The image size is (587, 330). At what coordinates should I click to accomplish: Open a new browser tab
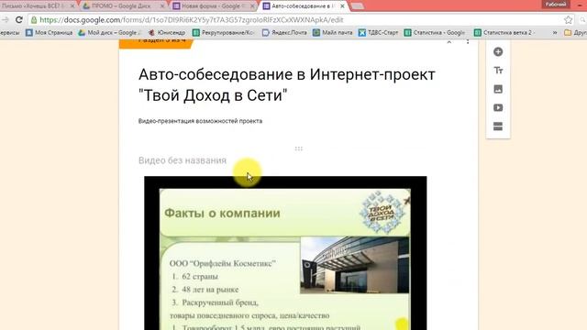tap(358, 6)
